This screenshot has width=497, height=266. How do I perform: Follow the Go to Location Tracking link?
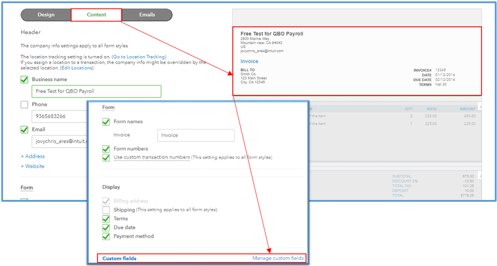click(139, 57)
